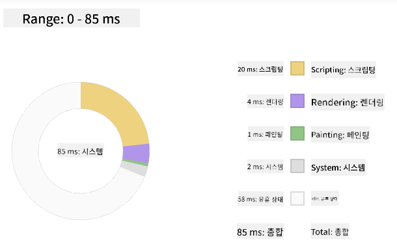
Task: Click the 'Rendering: 렌더링' legend label
Action: pos(348,102)
